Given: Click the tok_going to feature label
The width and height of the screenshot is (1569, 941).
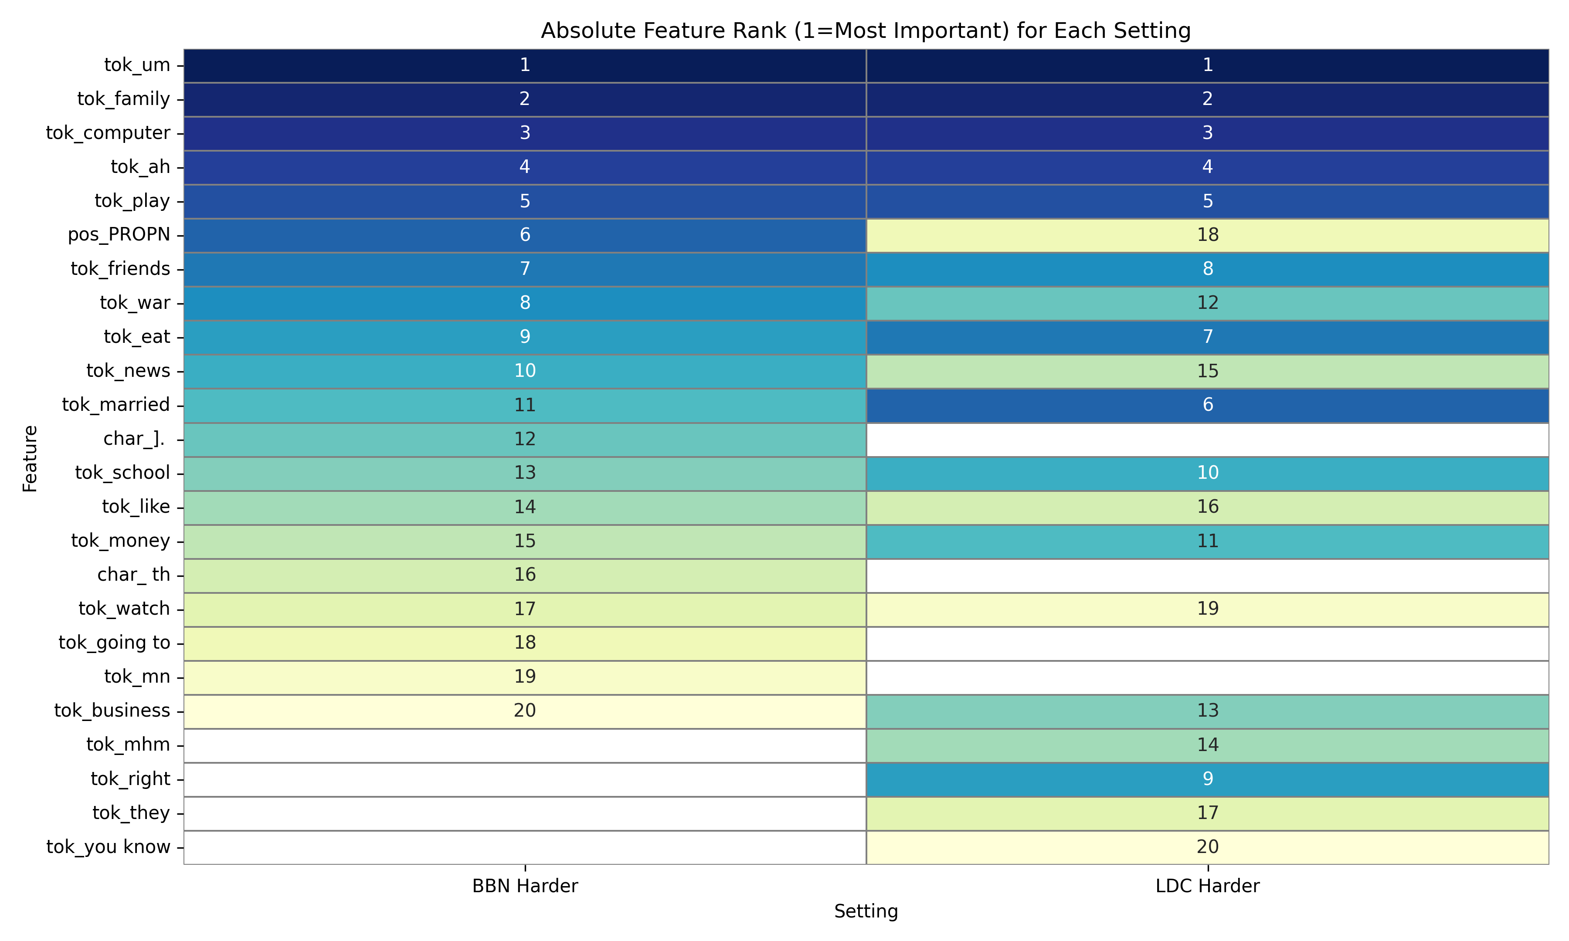Looking at the screenshot, I should pyautogui.click(x=114, y=642).
